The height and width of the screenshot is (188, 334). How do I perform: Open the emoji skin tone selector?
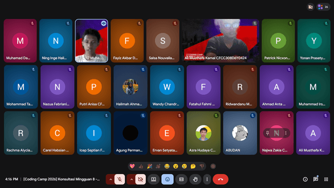coord(213,166)
